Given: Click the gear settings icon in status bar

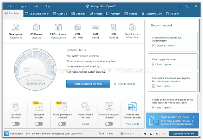Looking at the screenshot, I should (x=157, y=134).
